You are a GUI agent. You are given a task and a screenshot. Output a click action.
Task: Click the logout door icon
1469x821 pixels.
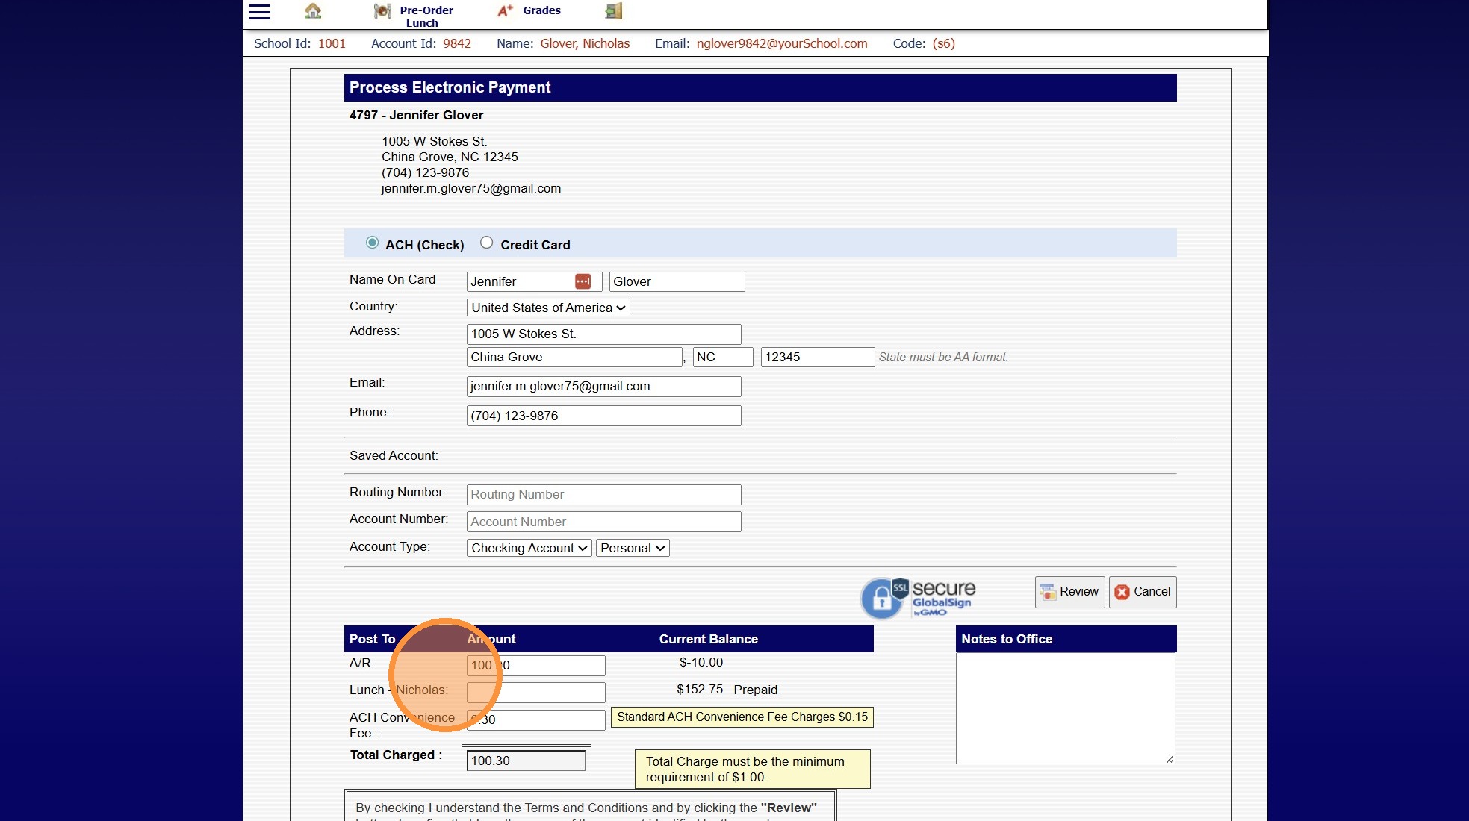coord(613,11)
